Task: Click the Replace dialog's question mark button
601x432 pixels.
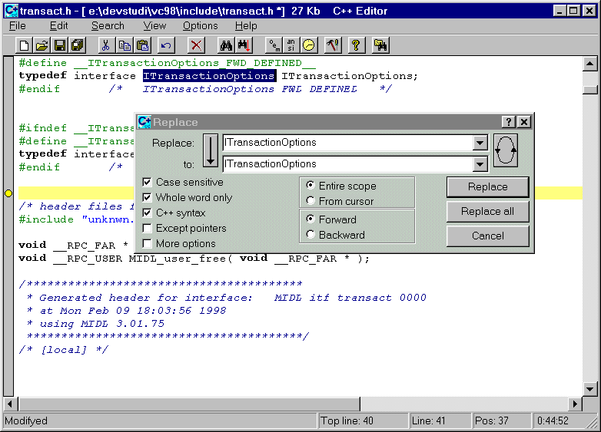Action: [508, 122]
